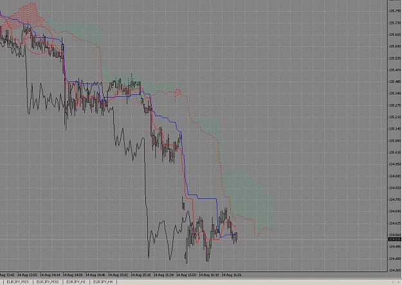Click the 134.690 price axis label
Screen dimensions: 402x285
coord(395,211)
